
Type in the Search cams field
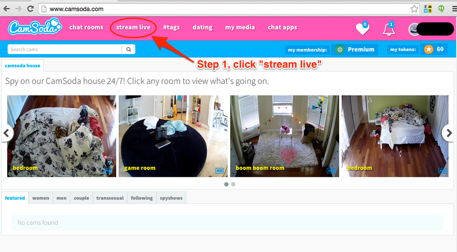[x=65, y=50]
